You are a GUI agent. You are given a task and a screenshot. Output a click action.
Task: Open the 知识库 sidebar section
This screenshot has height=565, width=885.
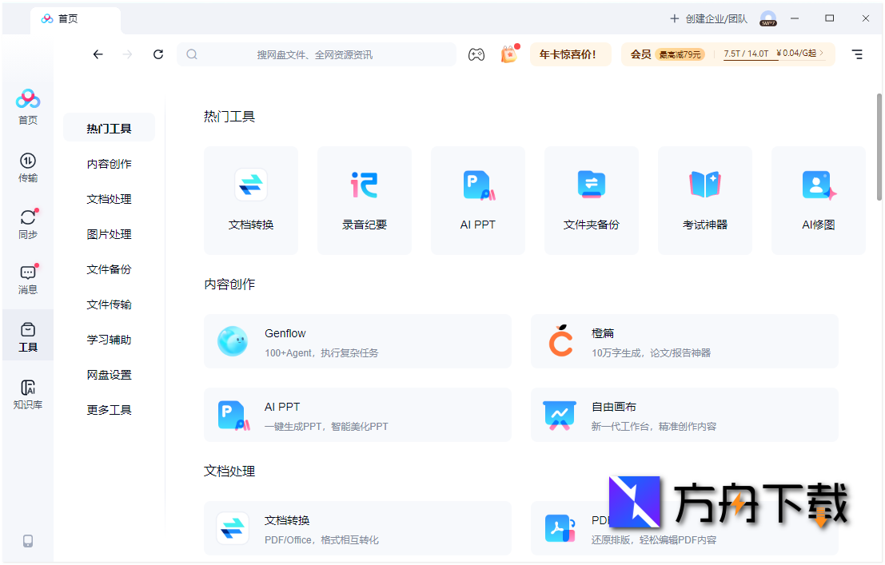coord(27,393)
